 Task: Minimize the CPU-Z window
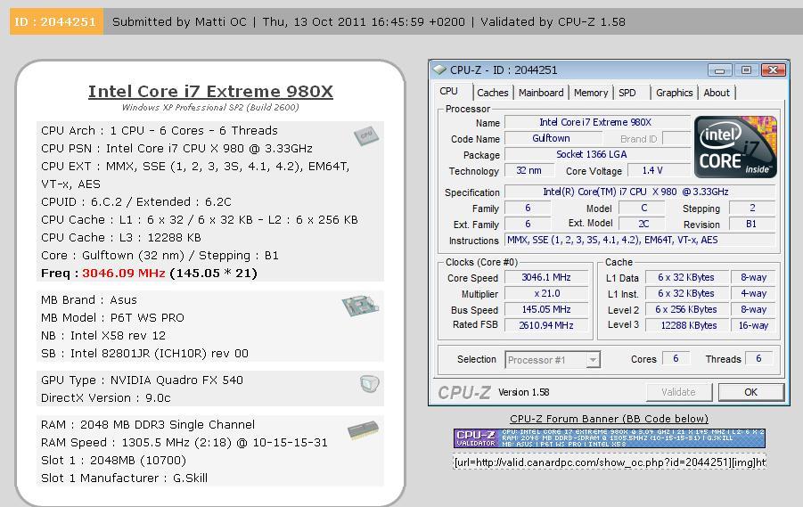click(719, 70)
